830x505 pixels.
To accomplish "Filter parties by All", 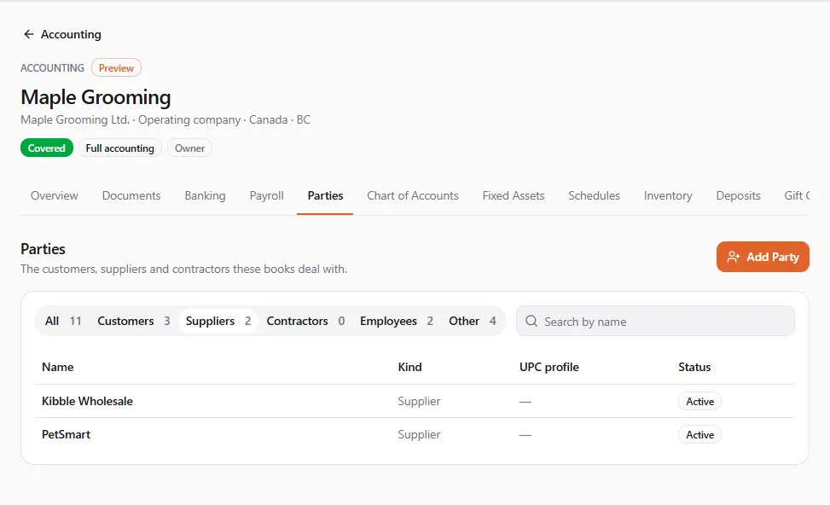I will click(x=63, y=322).
